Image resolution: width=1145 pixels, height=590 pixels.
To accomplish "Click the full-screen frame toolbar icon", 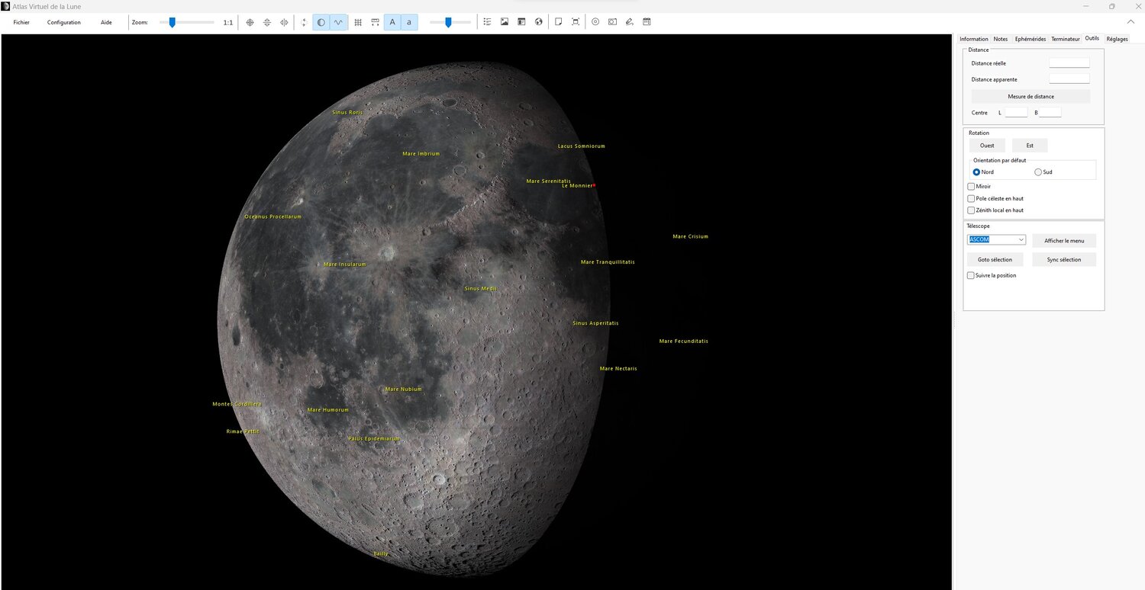I will click(x=576, y=22).
